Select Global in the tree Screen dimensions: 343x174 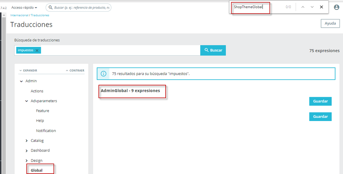[x=37, y=170]
